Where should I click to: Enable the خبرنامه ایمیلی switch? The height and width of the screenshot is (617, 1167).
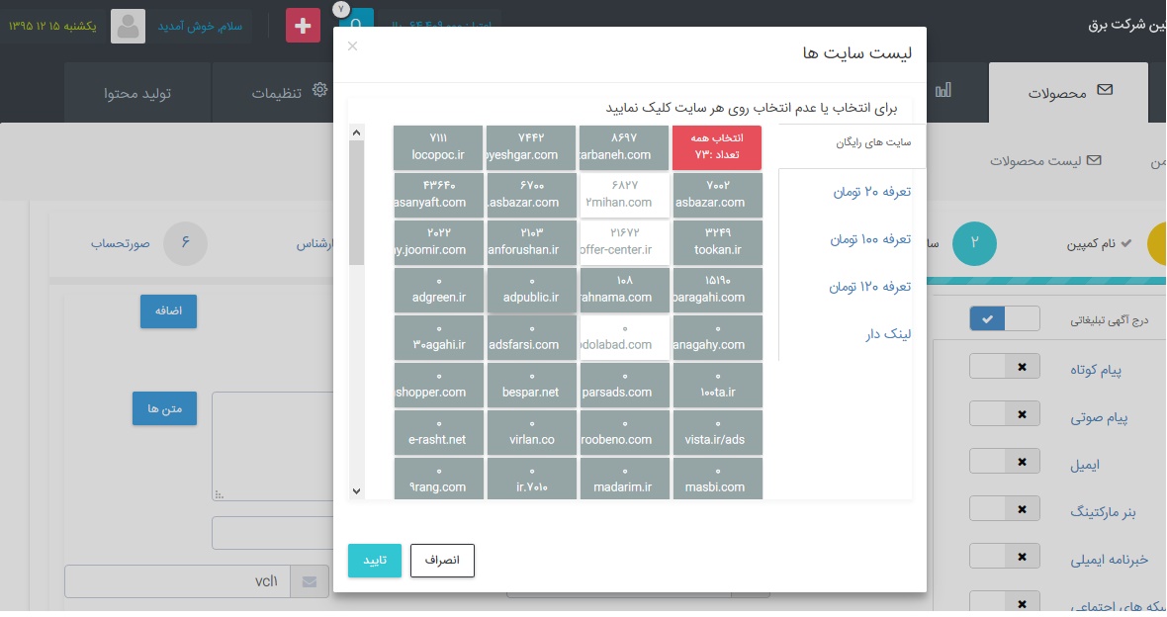1005,557
